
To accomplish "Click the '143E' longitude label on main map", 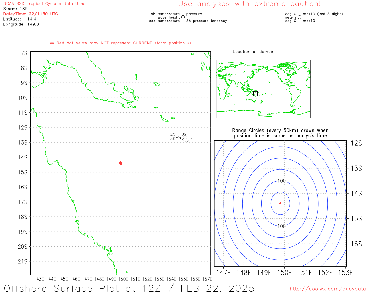I will tap(39, 279).
